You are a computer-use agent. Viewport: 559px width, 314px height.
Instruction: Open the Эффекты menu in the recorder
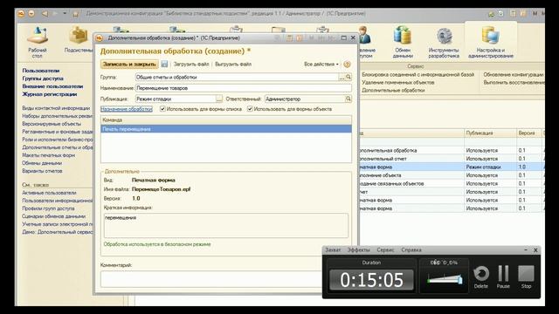coord(359,250)
